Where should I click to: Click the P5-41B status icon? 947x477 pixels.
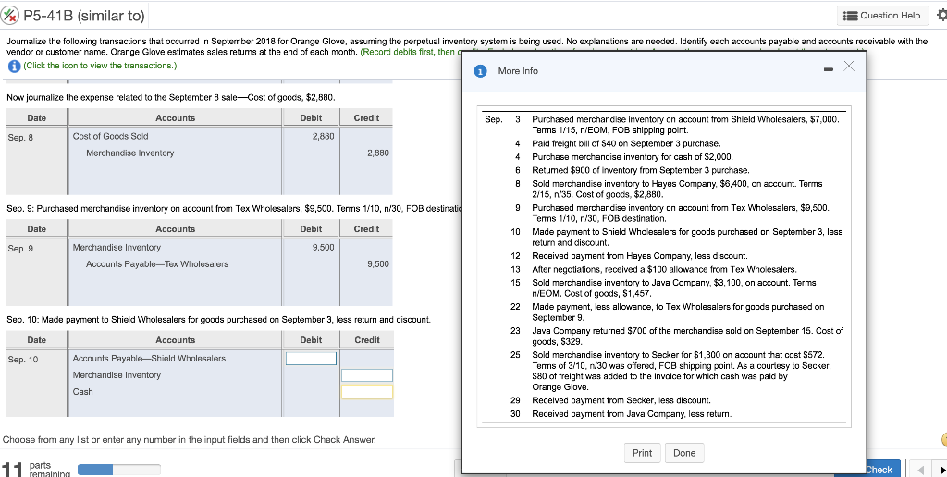point(9,16)
